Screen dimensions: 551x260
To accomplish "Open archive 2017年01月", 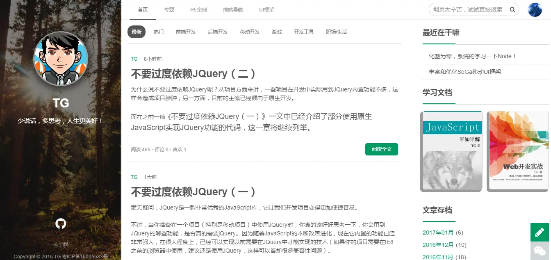I will [x=438, y=233].
